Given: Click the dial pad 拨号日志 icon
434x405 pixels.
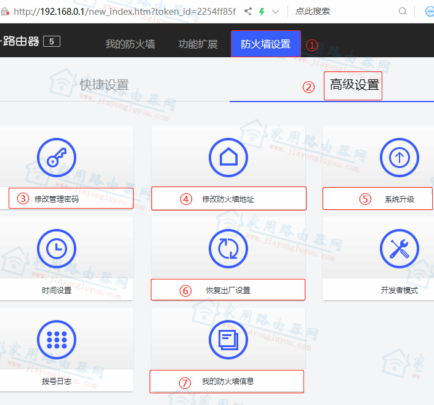Looking at the screenshot, I should (57, 339).
